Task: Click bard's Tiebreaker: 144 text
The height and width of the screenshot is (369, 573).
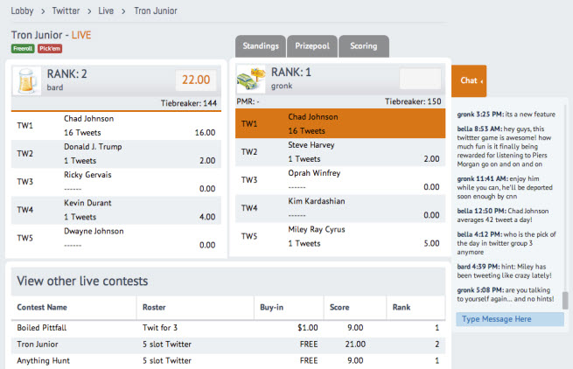Action: coord(189,103)
